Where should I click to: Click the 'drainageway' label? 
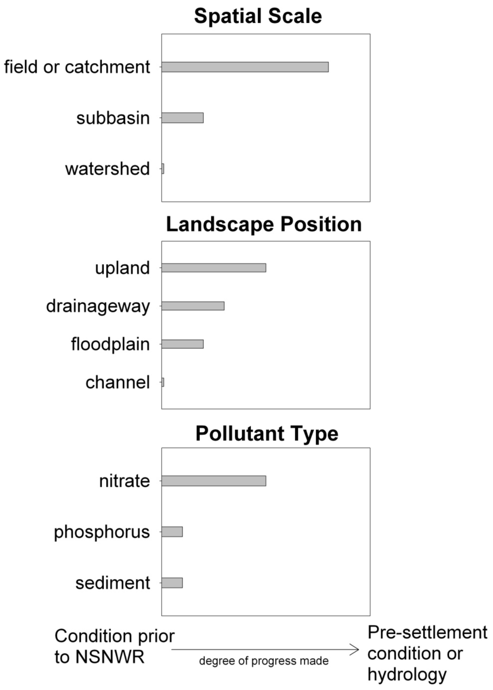coord(98,306)
